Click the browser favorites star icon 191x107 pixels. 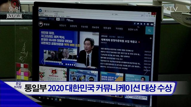[150, 16]
